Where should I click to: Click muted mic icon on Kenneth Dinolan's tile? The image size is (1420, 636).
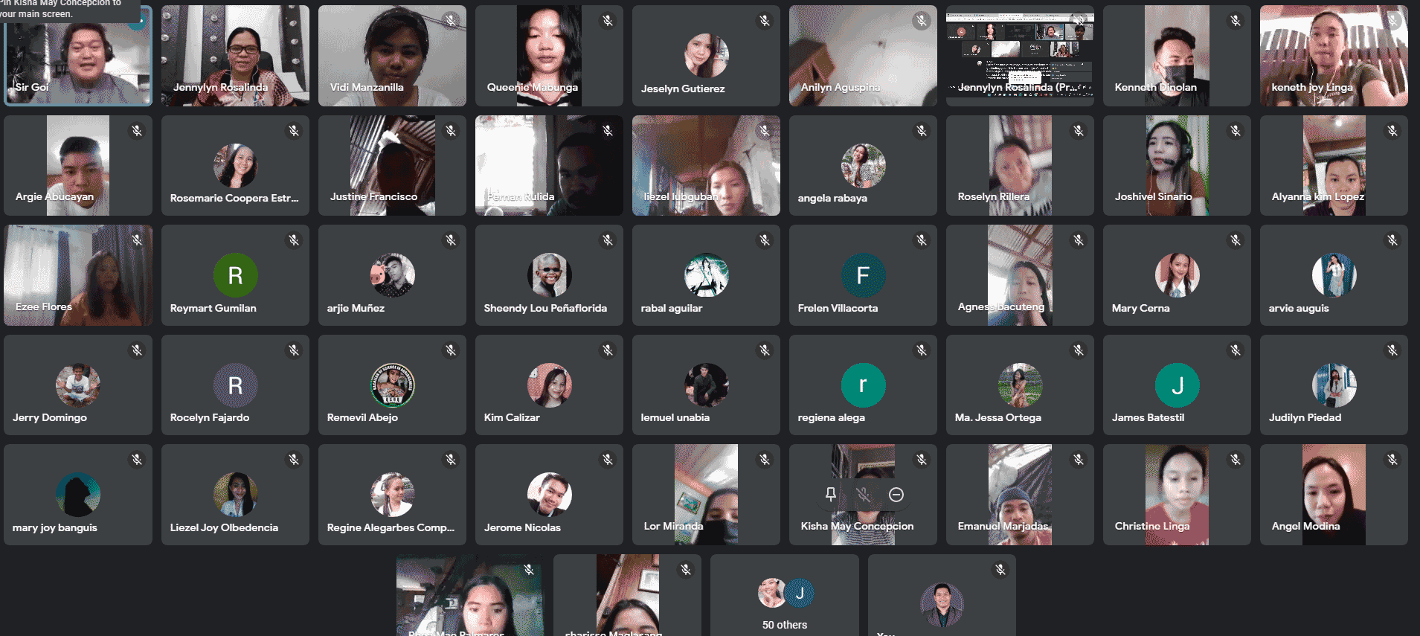point(1235,21)
